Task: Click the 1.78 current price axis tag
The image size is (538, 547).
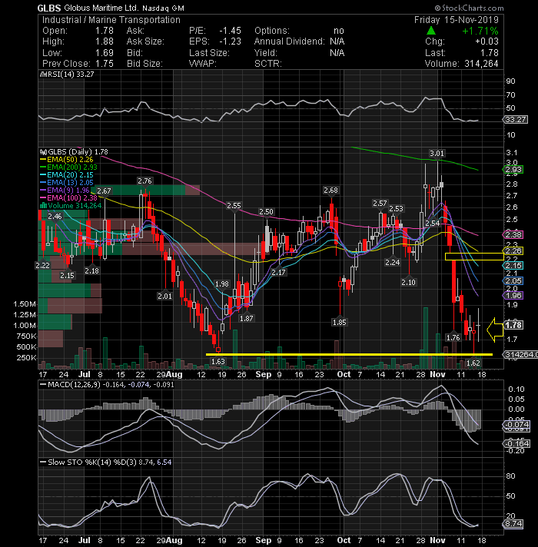Action: coord(513,325)
